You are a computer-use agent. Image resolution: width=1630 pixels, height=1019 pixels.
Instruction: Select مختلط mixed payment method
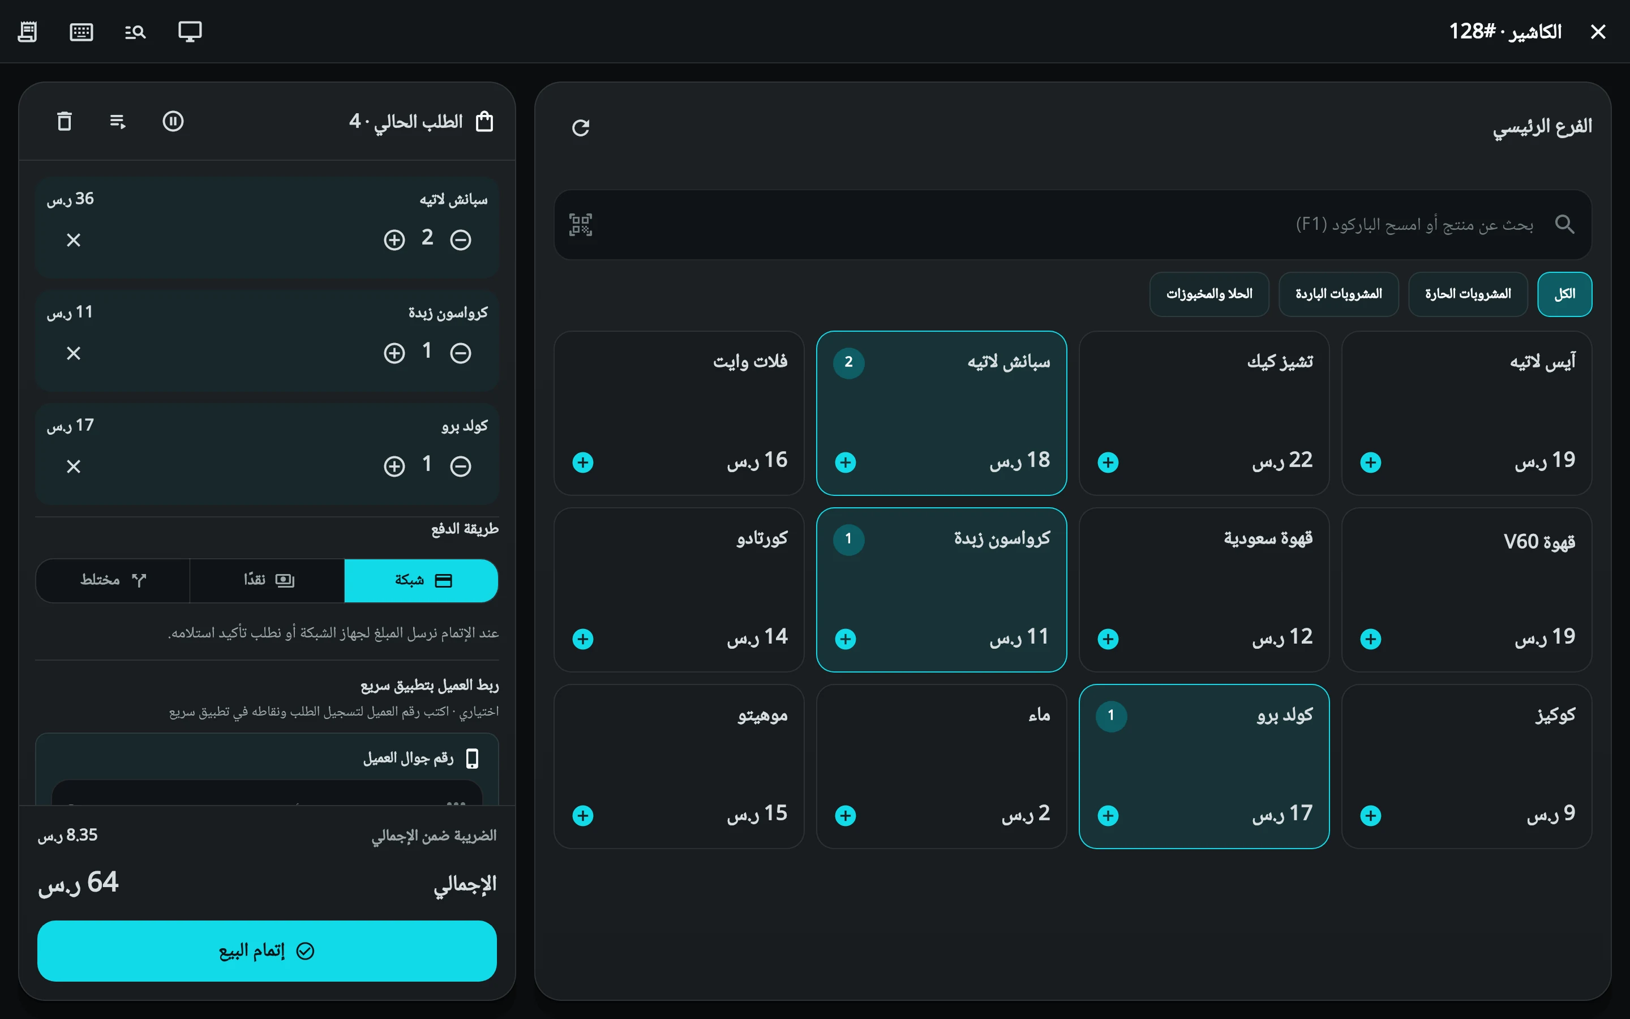[113, 580]
